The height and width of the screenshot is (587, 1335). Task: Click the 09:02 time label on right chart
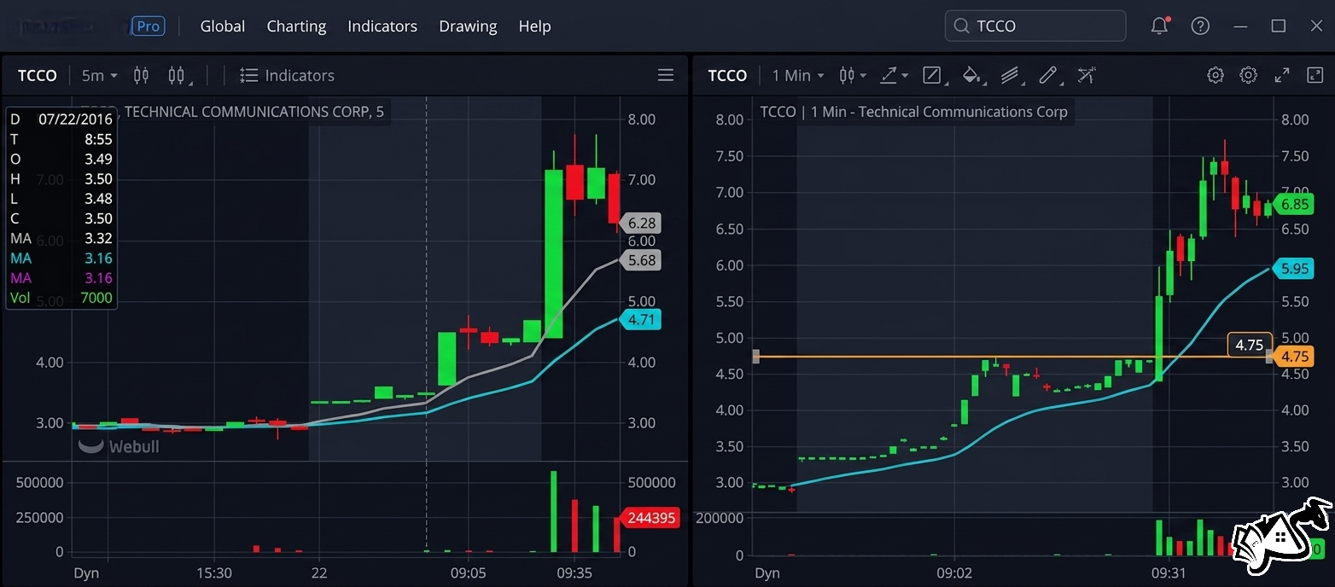pyautogui.click(x=954, y=572)
